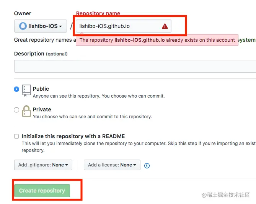Open the lishibo-iOS owner dropdown
The width and height of the screenshot is (256, 204).
coord(41,26)
